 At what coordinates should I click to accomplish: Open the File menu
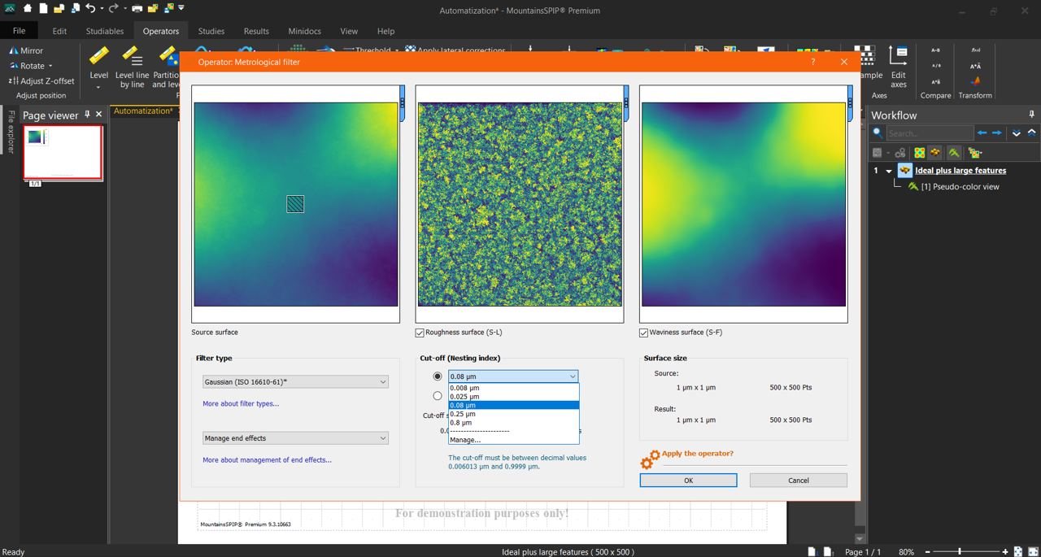coord(19,31)
